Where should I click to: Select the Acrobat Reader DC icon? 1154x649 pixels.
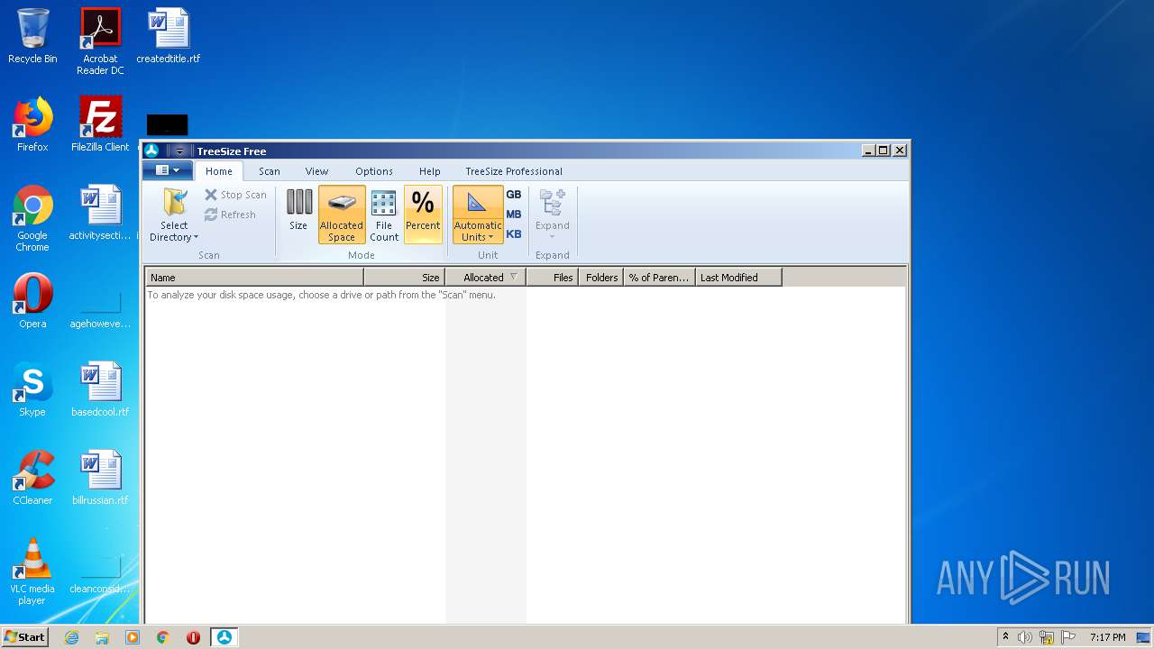[x=100, y=41]
